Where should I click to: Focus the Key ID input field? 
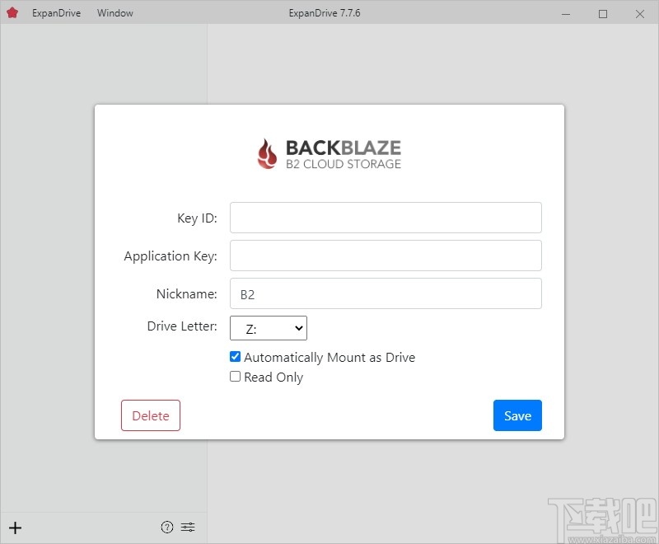(386, 218)
